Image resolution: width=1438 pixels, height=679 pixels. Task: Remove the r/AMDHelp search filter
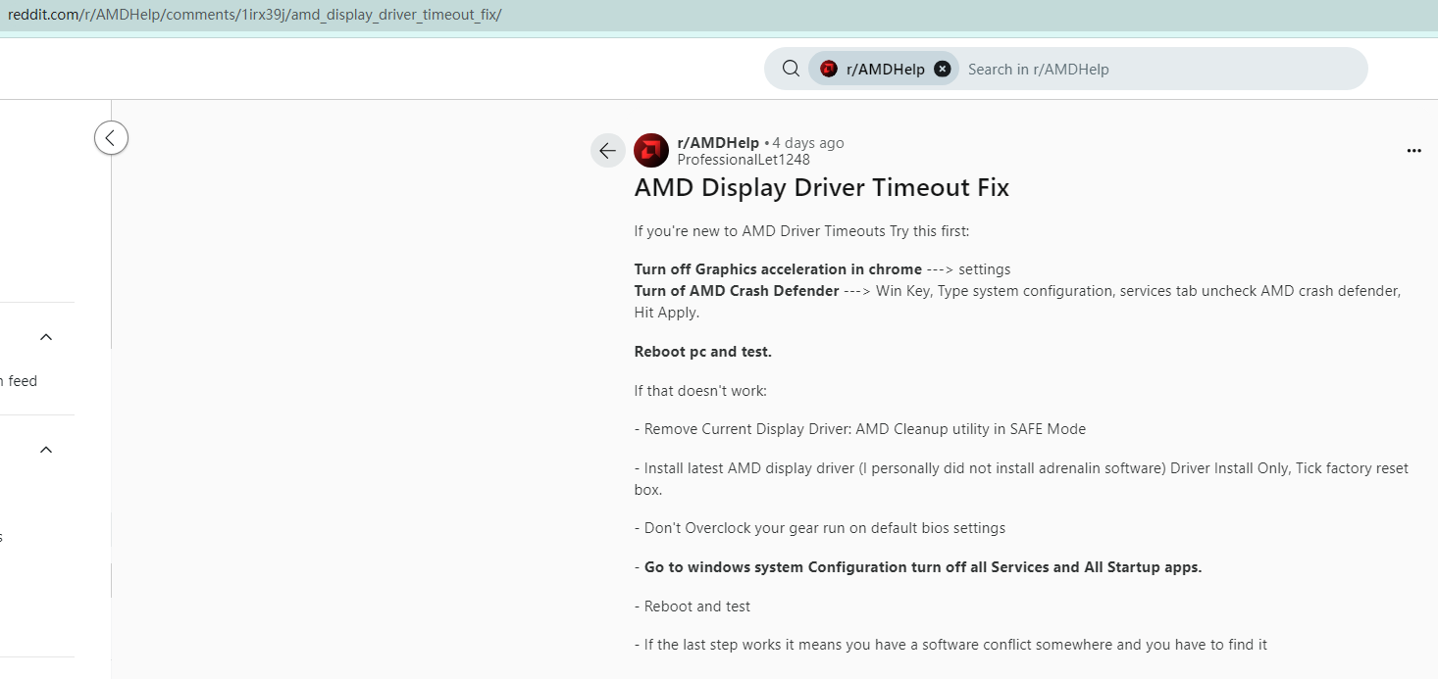click(943, 69)
